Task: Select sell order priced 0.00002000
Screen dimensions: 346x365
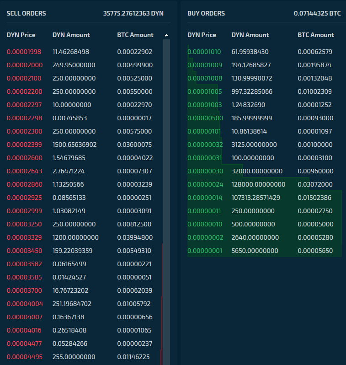Action: [85, 65]
